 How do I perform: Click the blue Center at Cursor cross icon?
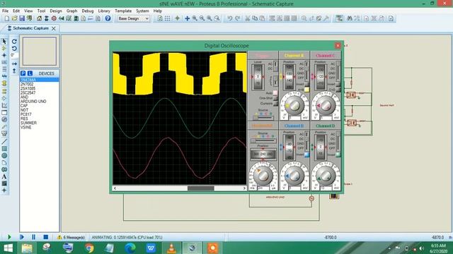(x=187, y=18)
